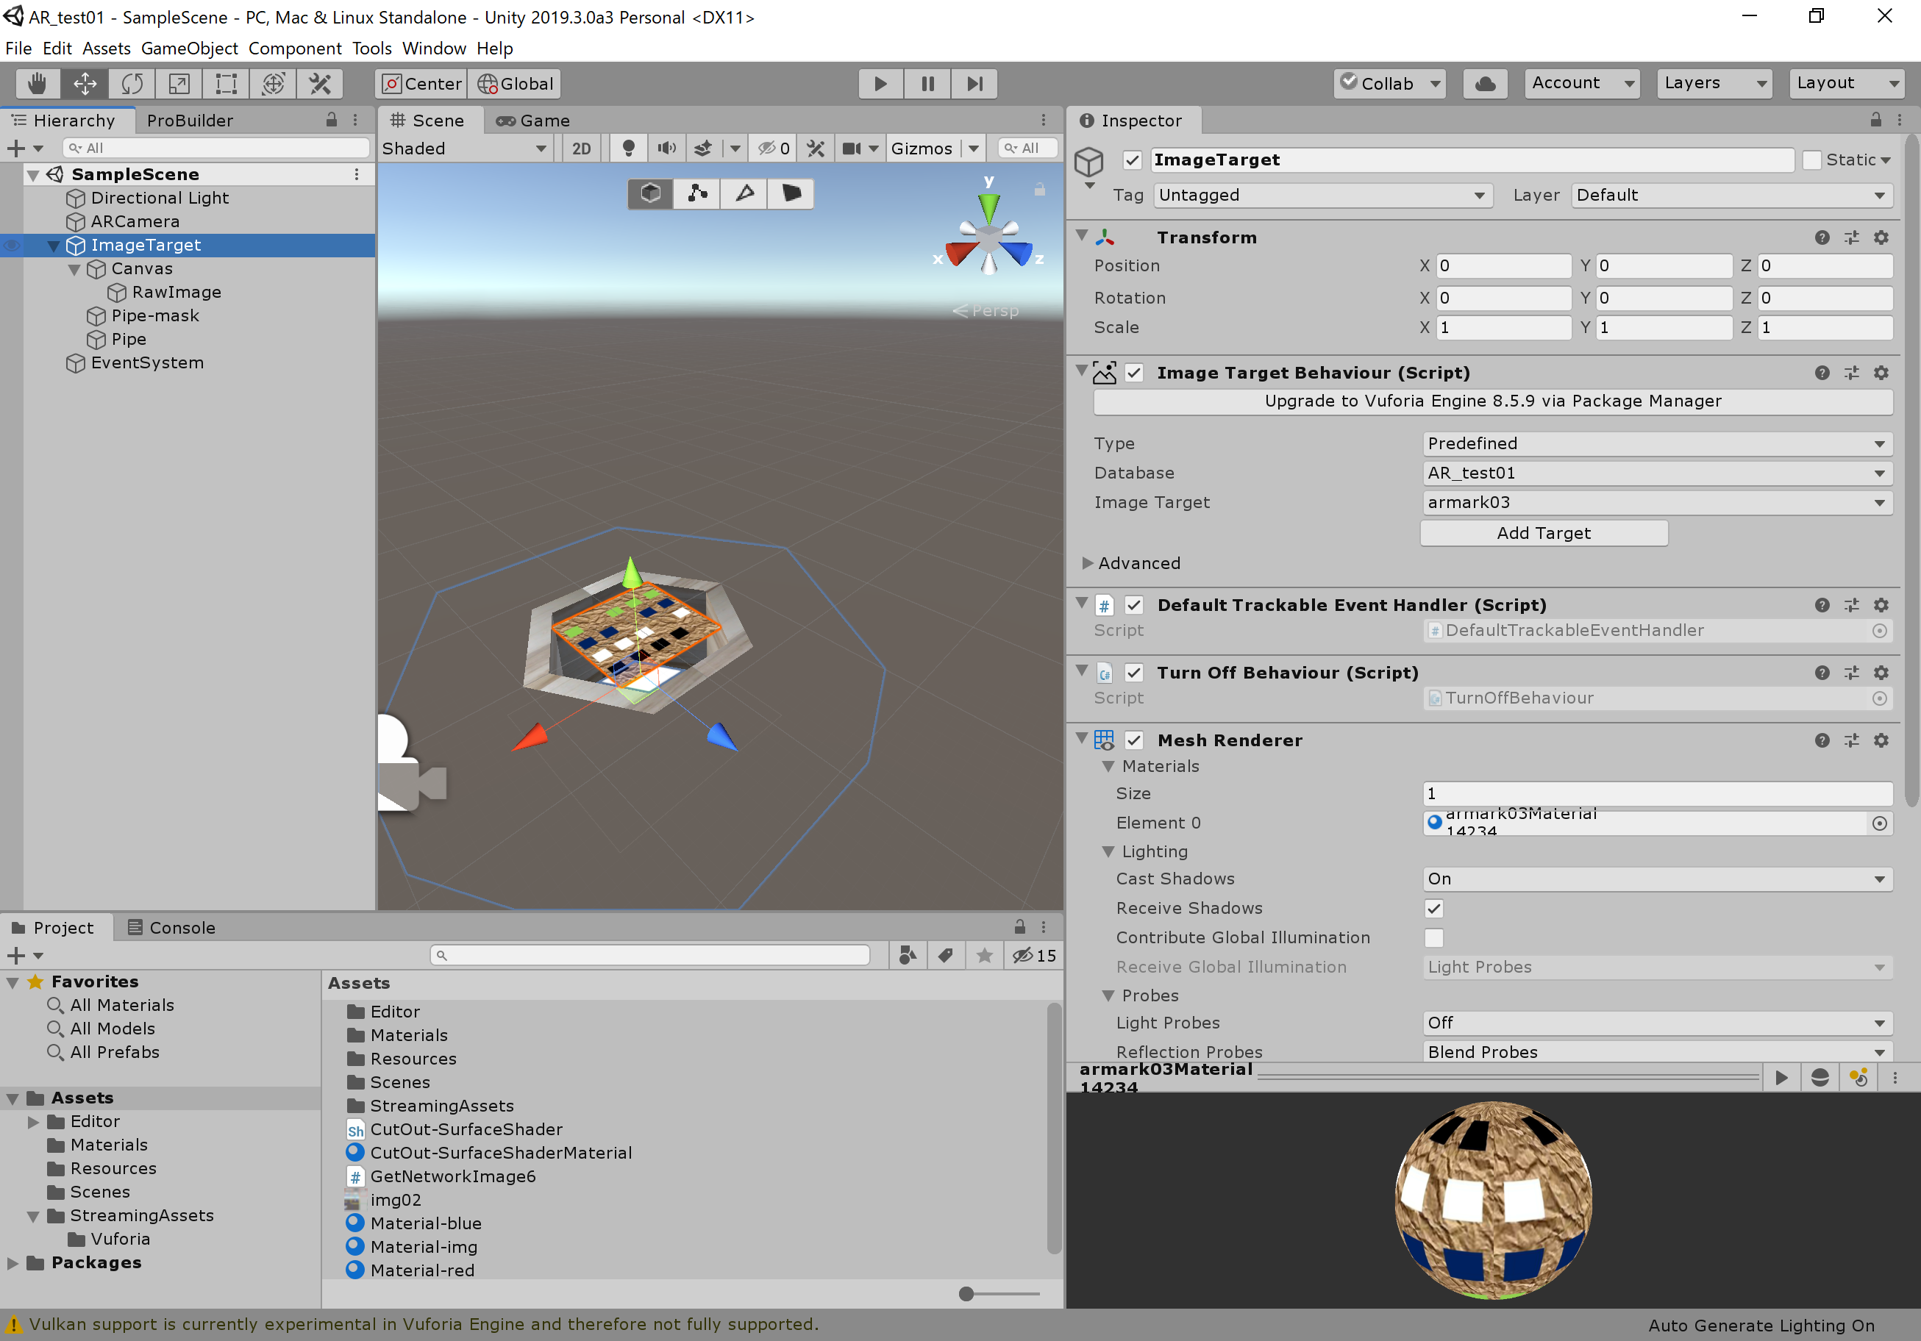
Task: Adjust the asset icon size slider
Action: 967,1294
